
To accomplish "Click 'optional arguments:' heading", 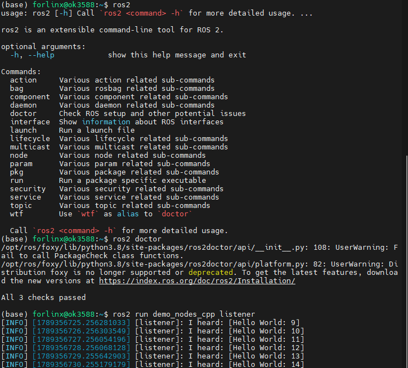I will [x=43, y=47].
